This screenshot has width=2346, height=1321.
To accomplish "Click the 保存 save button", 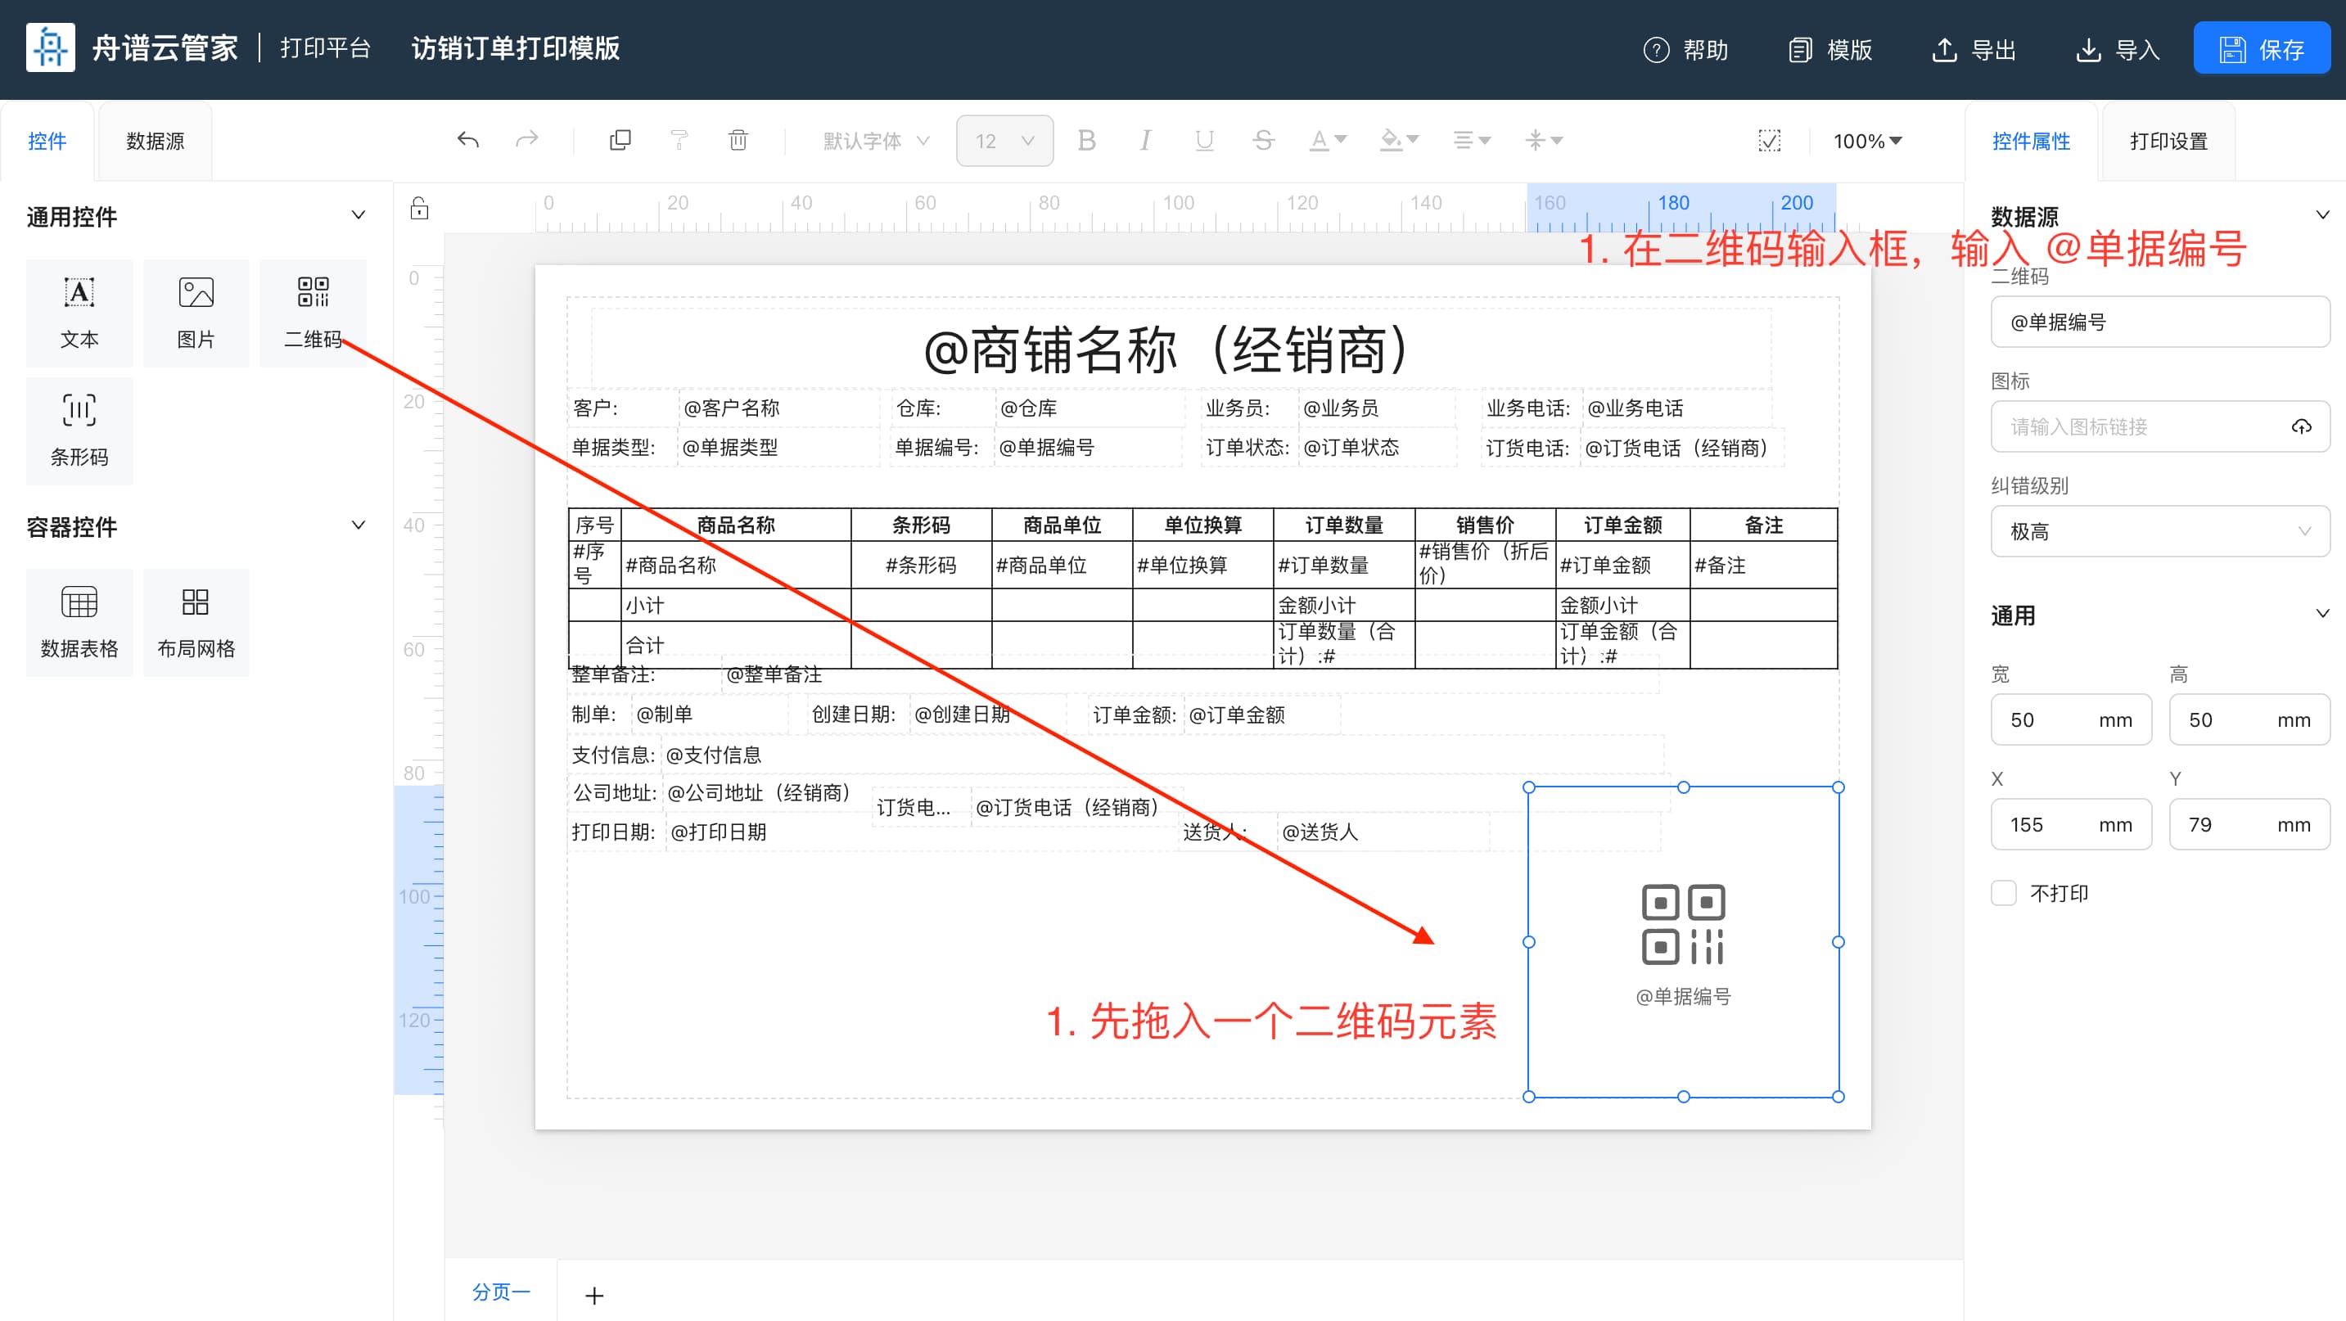I will tap(2262, 48).
